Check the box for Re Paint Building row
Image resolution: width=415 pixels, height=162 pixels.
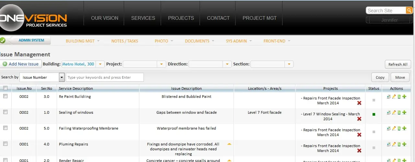[x=5, y=96]
